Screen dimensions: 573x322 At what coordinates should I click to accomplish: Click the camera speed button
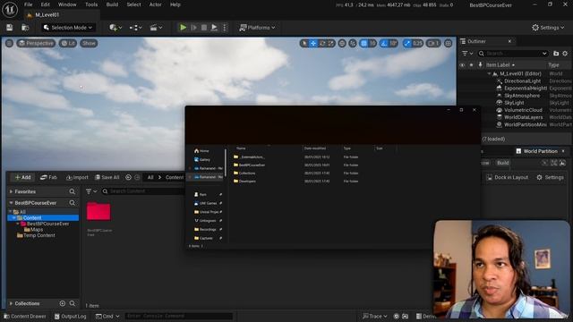coord(433,43)
